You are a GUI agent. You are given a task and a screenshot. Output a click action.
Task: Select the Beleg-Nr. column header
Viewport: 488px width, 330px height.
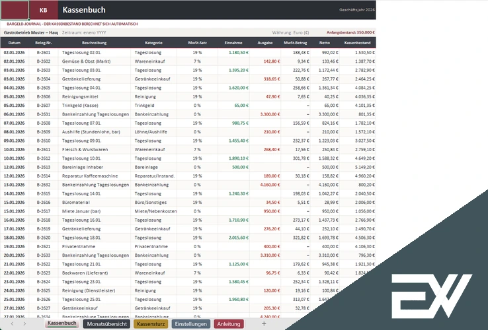43,43
